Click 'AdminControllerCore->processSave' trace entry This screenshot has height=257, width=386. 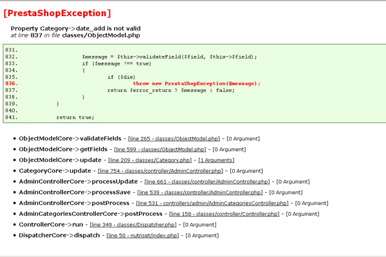tap(75, 192)
